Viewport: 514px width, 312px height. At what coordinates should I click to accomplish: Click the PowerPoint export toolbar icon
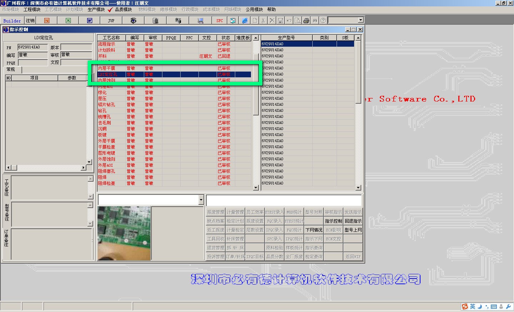coord(47,21)
